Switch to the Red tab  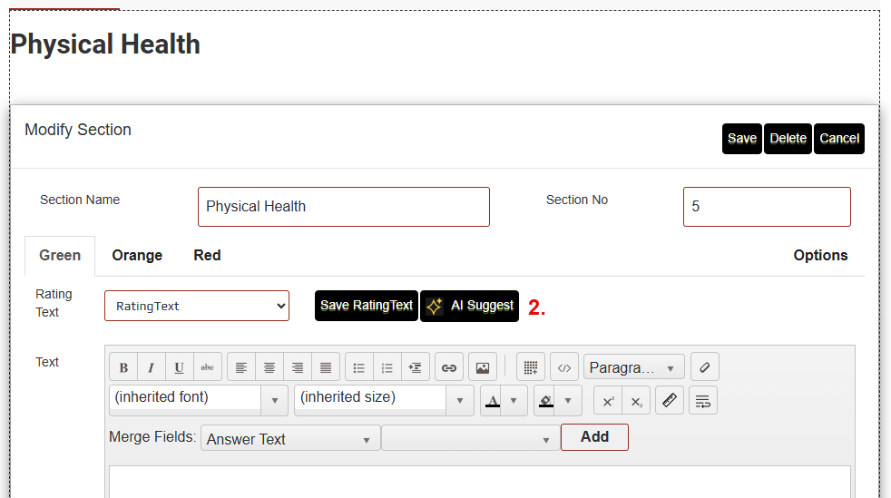(x=207, y=256)
